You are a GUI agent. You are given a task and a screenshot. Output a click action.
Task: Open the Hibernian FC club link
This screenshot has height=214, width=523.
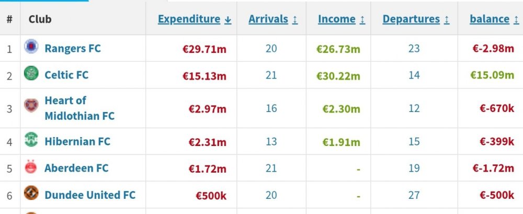click(x=77, y=141)
